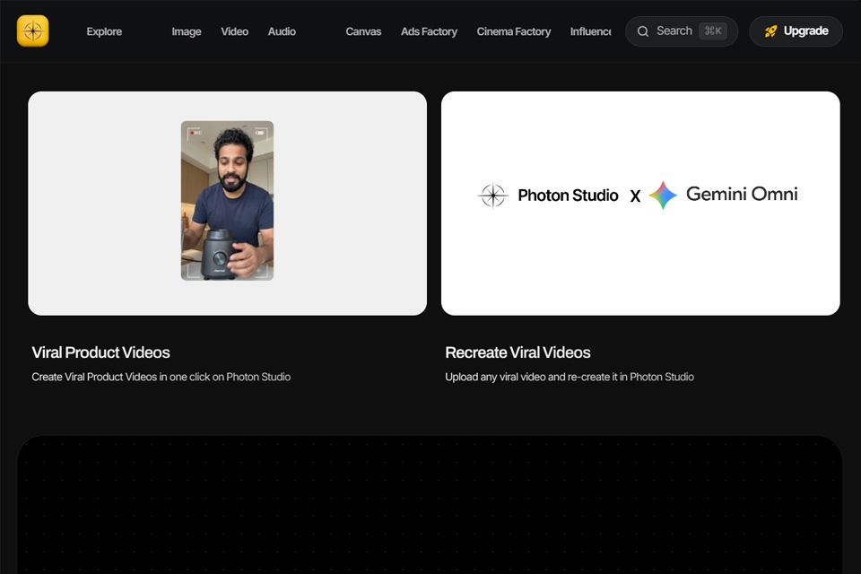Open the Explore menu item
861x574 pixels.
104,32
